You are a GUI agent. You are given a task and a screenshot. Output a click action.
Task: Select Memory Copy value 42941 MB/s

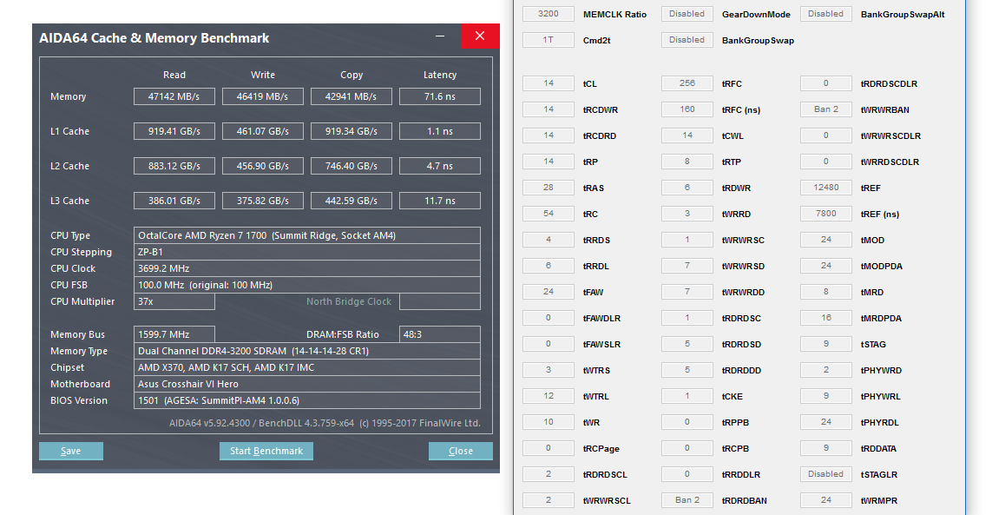351,96
